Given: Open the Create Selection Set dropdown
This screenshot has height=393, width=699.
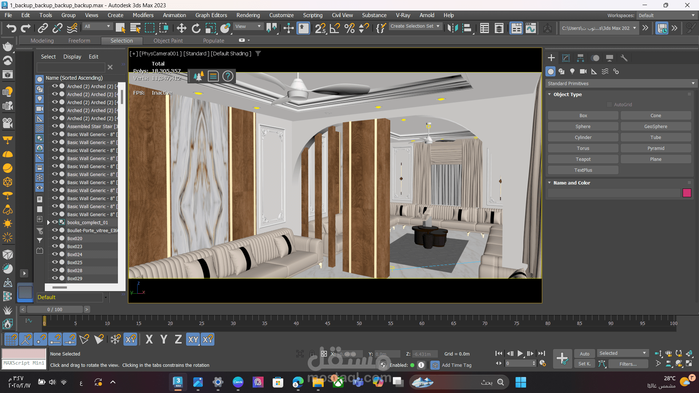Looking at the screenshot, I should tap(415, 26).
